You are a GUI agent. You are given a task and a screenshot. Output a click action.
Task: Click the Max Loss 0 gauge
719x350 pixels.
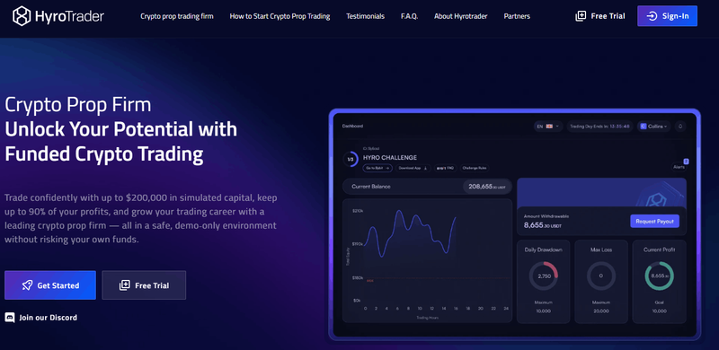tap(601, 276)
